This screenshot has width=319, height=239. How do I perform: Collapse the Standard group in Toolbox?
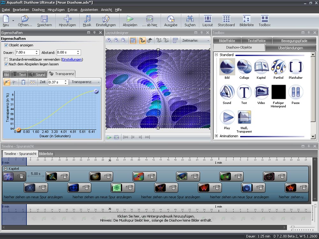tap(217, 55)
